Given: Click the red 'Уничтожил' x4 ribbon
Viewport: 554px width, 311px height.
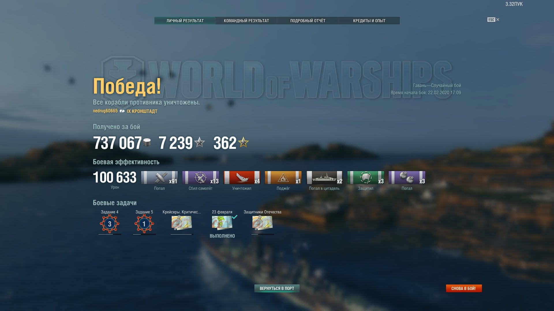Looking at the screenshot, I should click(x=242, y=178).
